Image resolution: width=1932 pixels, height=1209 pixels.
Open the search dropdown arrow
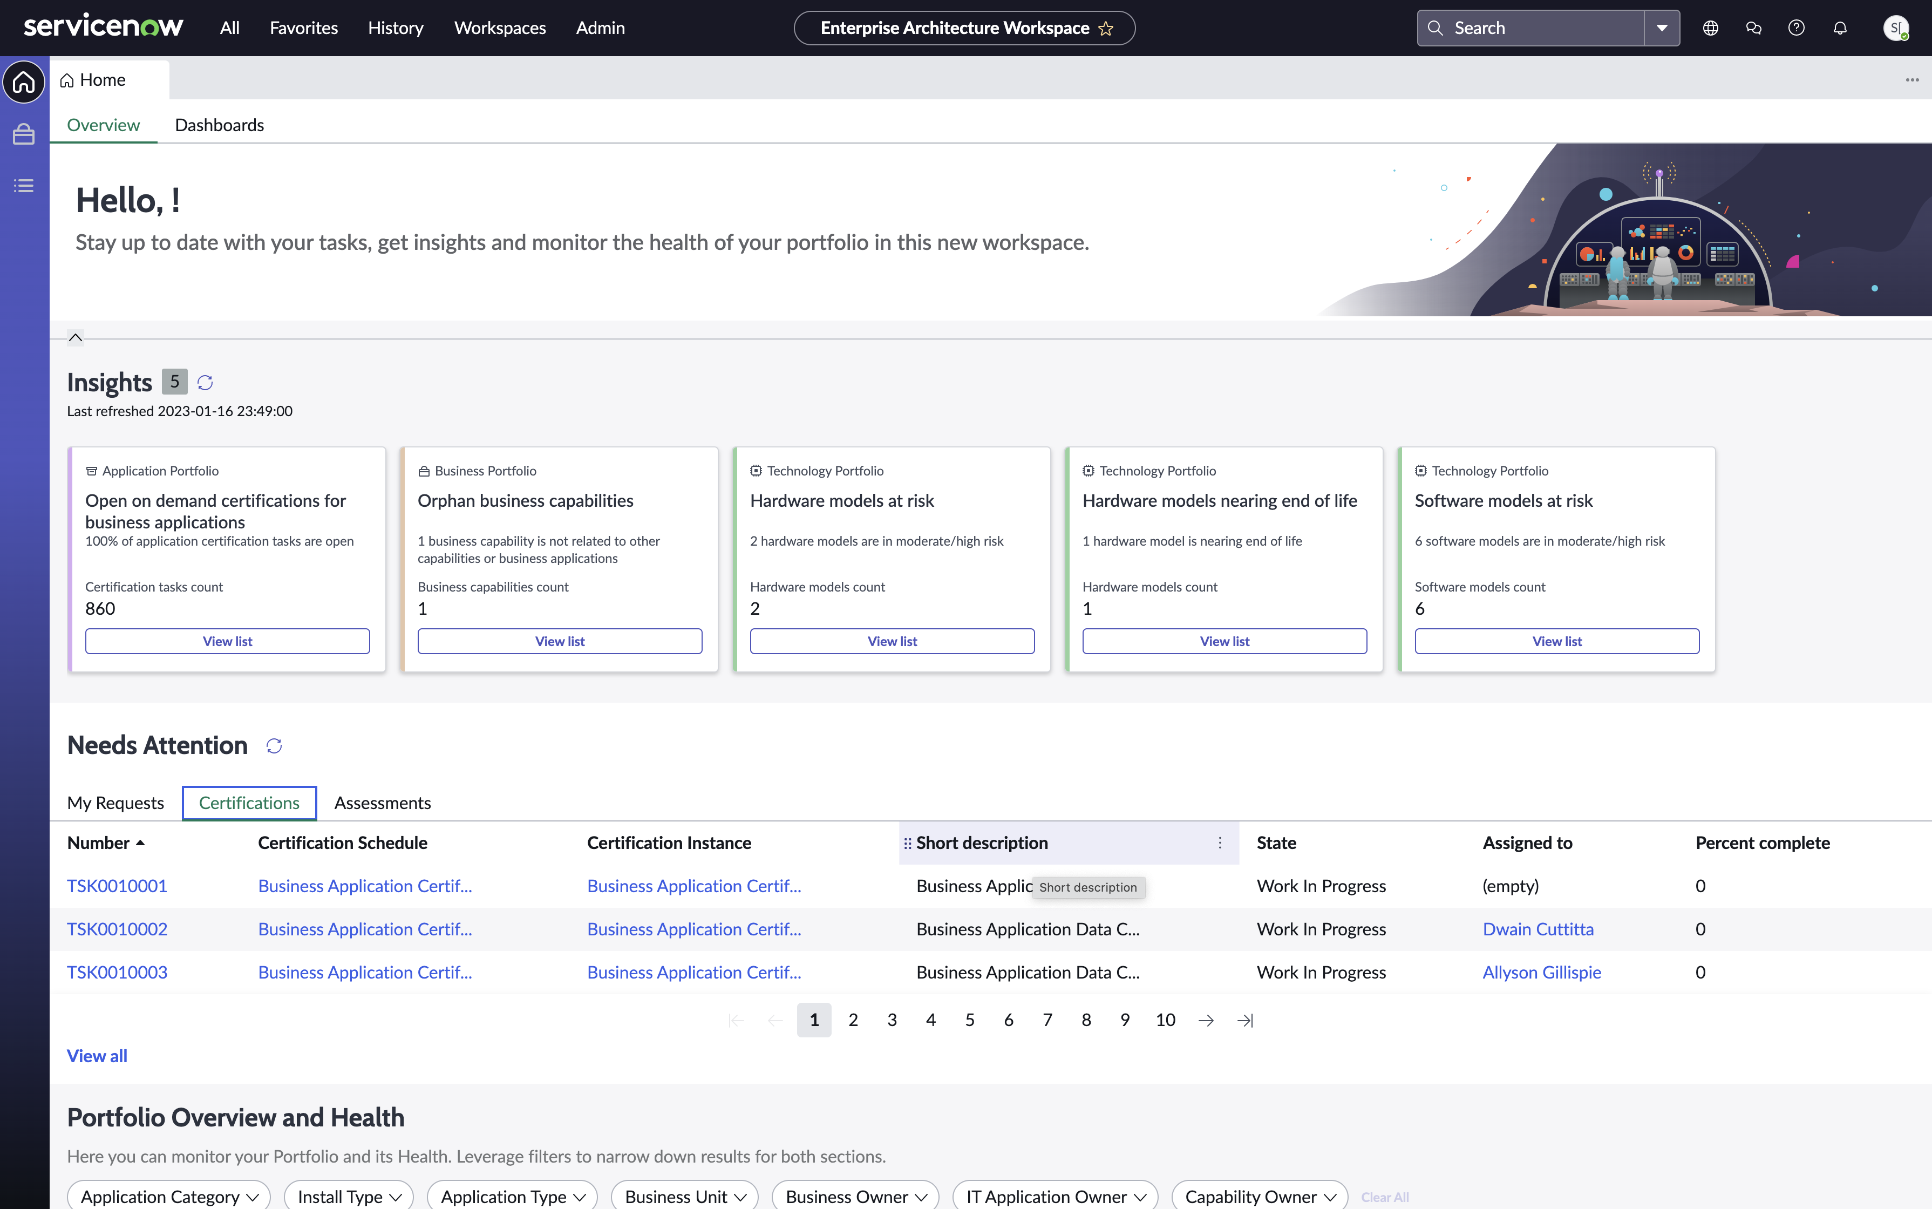point(1662,27)
